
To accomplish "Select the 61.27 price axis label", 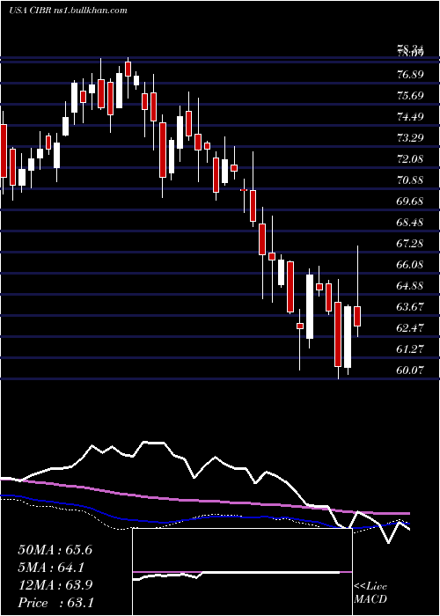I will (410, 348).
